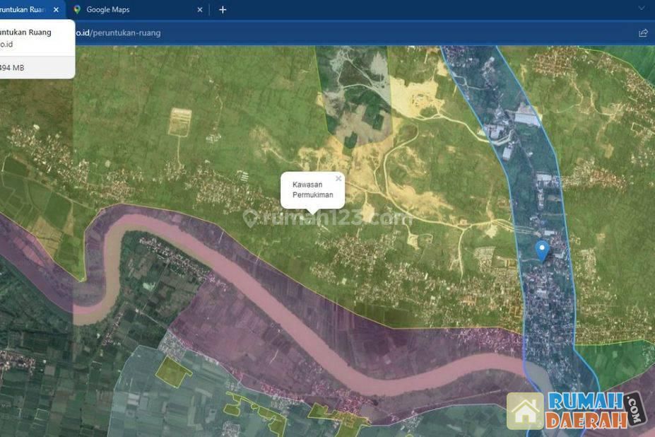Image resolution: width=655 pixels, height=437 pixels.
Task: Click the yellow polygon parcel near bottom left
Action: click(172, 371)
